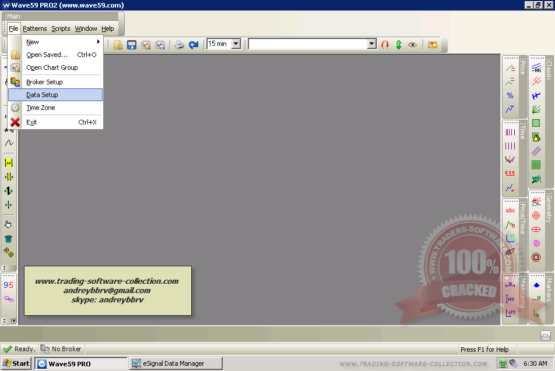This screenshot has width=555, height=371.
Task: Click the down chevron button at bottom right
Action: [x=545, y=335]
